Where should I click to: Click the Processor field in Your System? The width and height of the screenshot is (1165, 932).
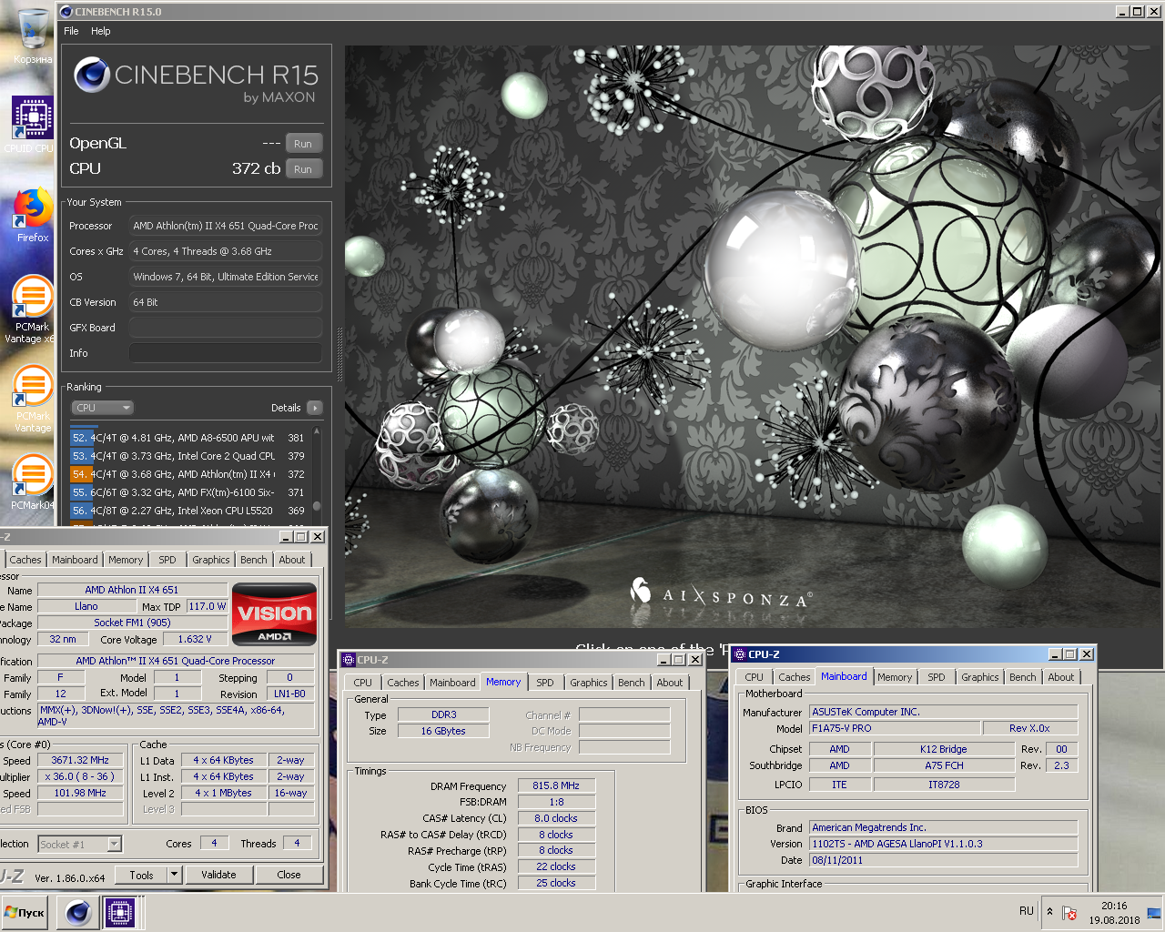[226, 226]
